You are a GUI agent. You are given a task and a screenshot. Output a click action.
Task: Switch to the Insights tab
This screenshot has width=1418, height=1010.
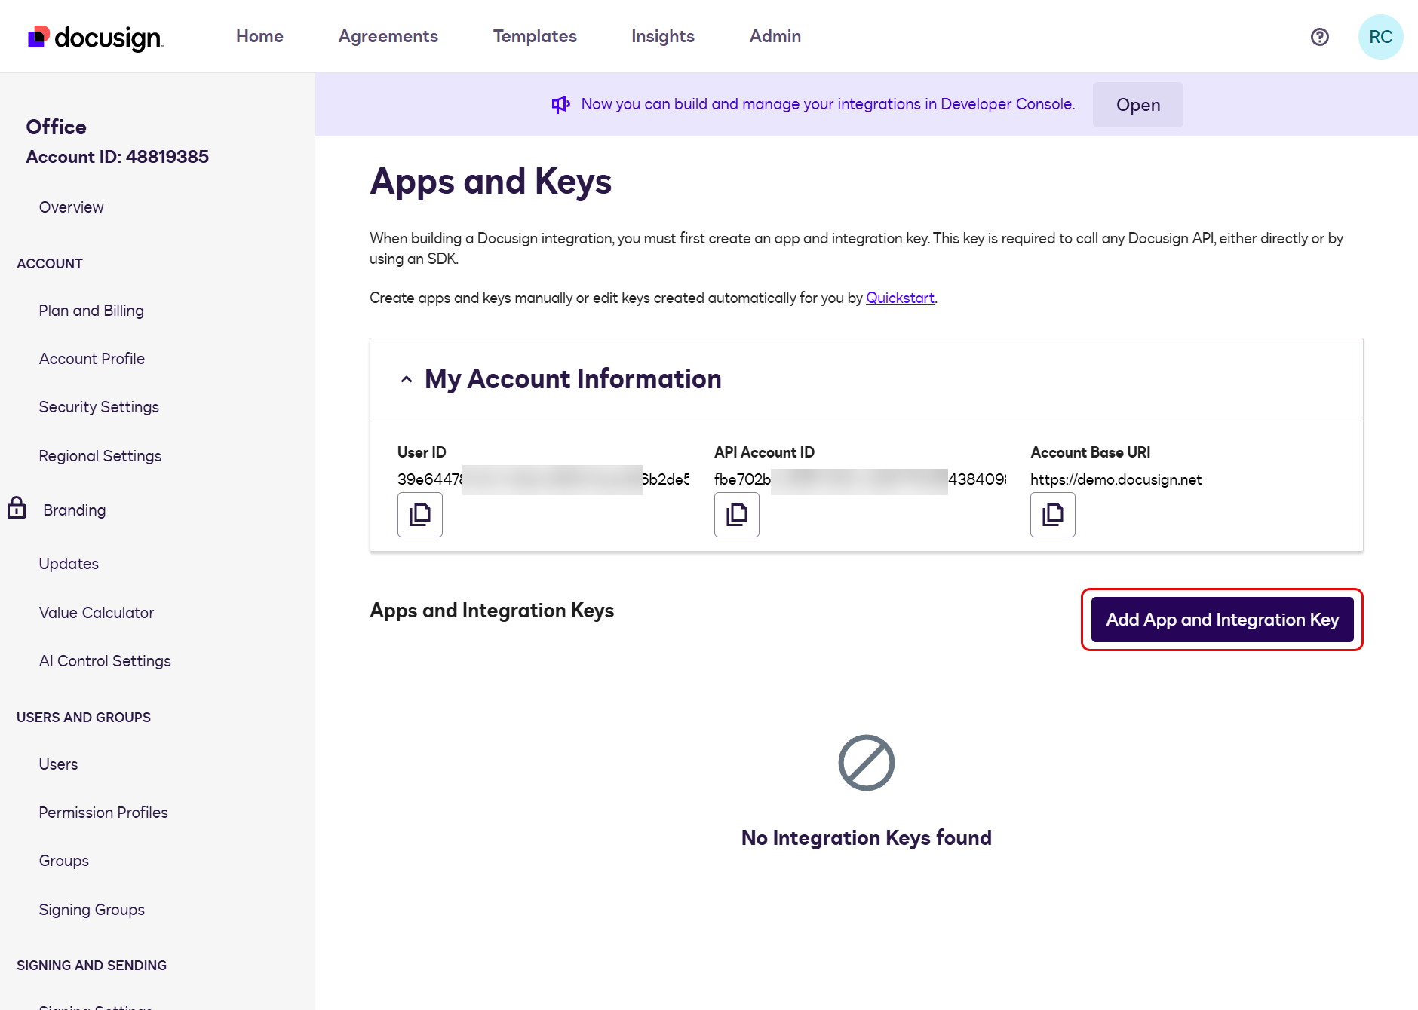point(663,36)
